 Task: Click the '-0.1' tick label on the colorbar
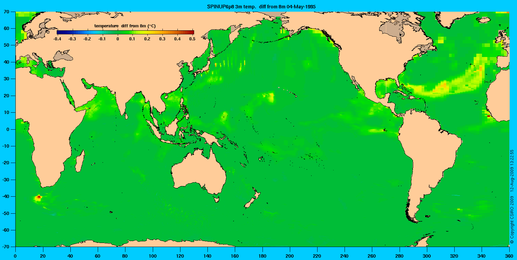pyautogui.click(x=102, y=39)
